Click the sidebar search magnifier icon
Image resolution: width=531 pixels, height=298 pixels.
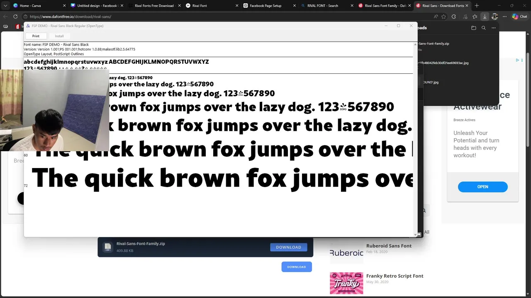coord(424,211)
